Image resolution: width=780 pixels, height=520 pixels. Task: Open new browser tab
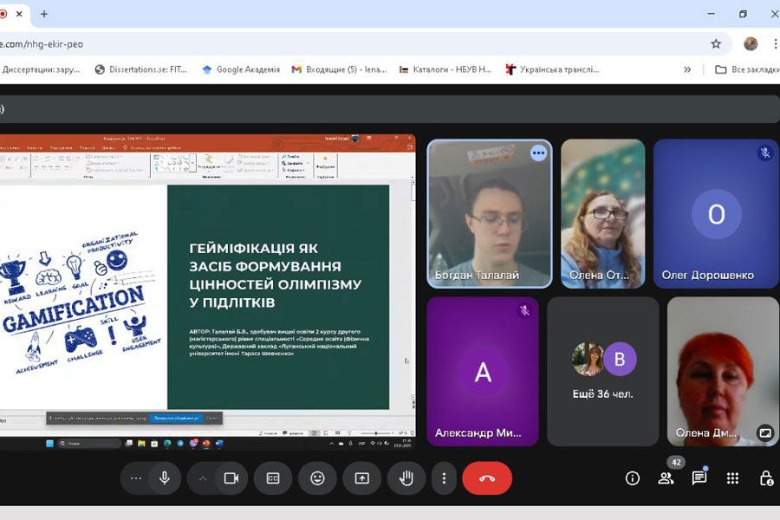[x=44, y=14]
